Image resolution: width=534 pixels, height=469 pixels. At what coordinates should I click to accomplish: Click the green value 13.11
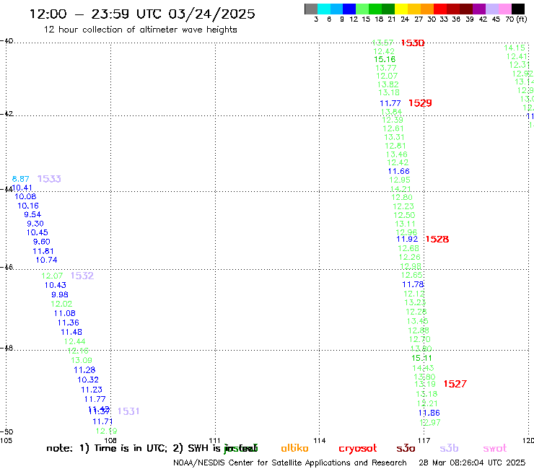click(405, 224)
